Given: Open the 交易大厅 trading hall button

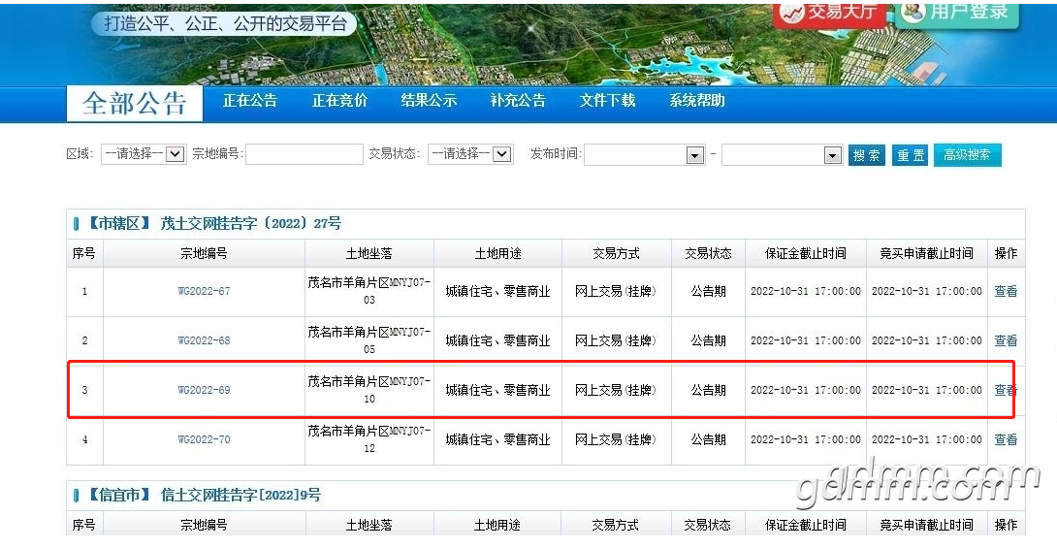Looking at the screenshot, I should [829, 14].
